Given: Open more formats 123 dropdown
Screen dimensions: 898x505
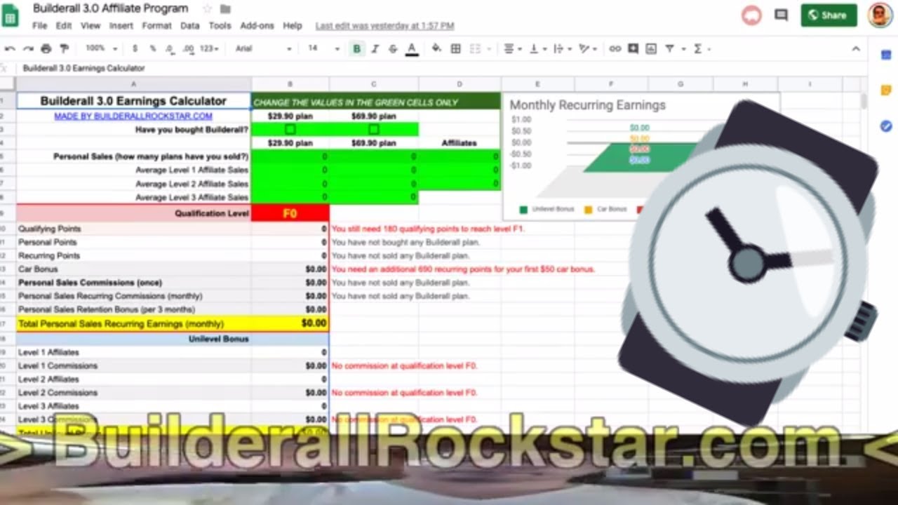Looking at the screenshot, I should pyautogui.click(x=209, y=48).
